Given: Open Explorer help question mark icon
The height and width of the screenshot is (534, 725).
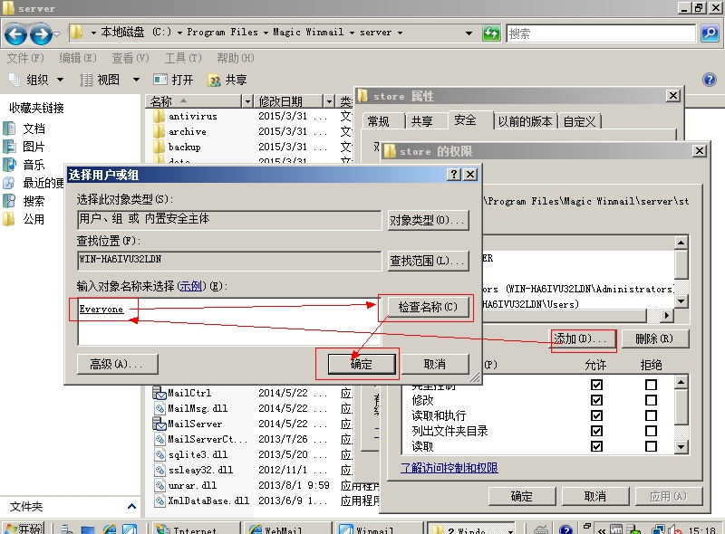Looking at the screenshot, I should (x=710, y=80).
